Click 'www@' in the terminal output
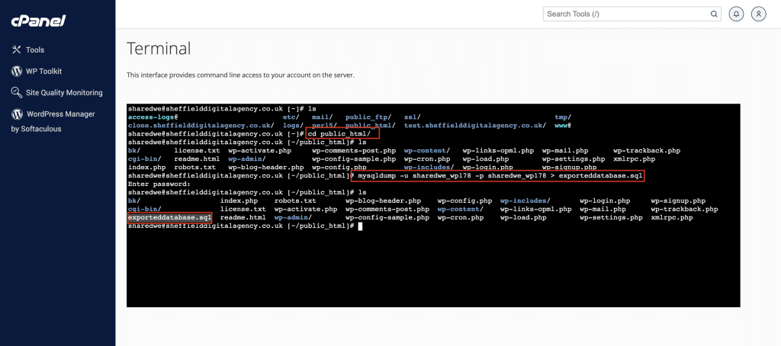 pyautogui.click(x=563, y=126)
